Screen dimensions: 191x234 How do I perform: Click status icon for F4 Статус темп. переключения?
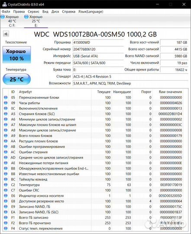point(6,228)
